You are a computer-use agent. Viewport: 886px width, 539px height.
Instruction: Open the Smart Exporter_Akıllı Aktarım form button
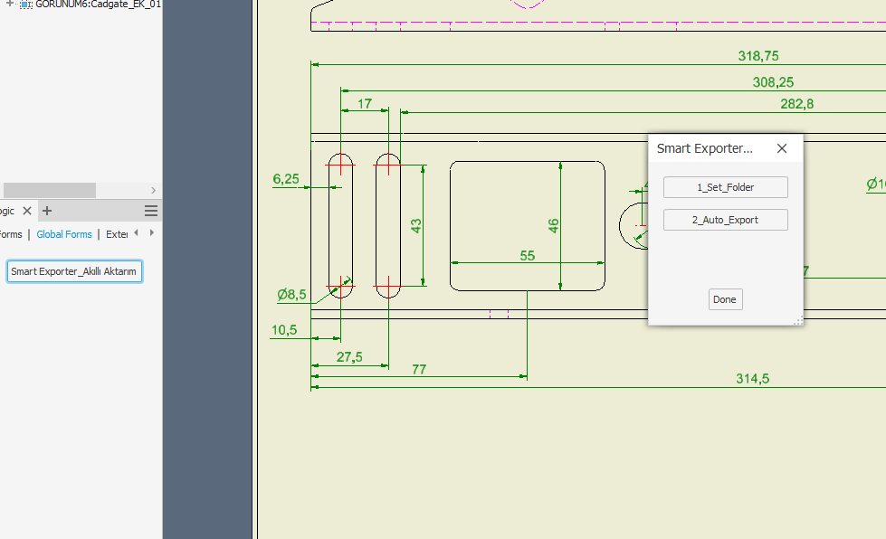(x=74, y=271)
